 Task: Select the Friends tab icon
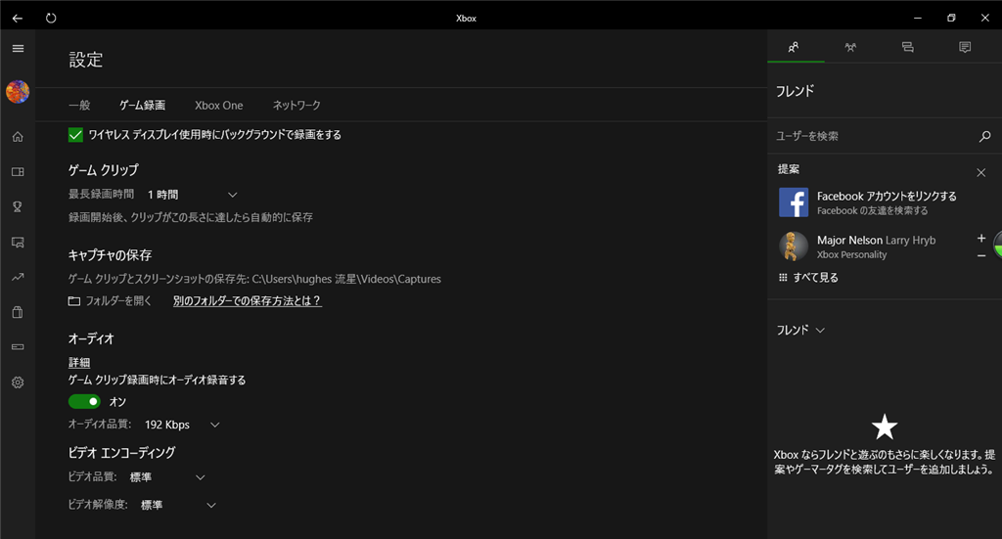point(793,47)
